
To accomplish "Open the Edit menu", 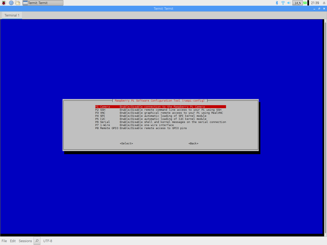I will (x=13, y=241).
